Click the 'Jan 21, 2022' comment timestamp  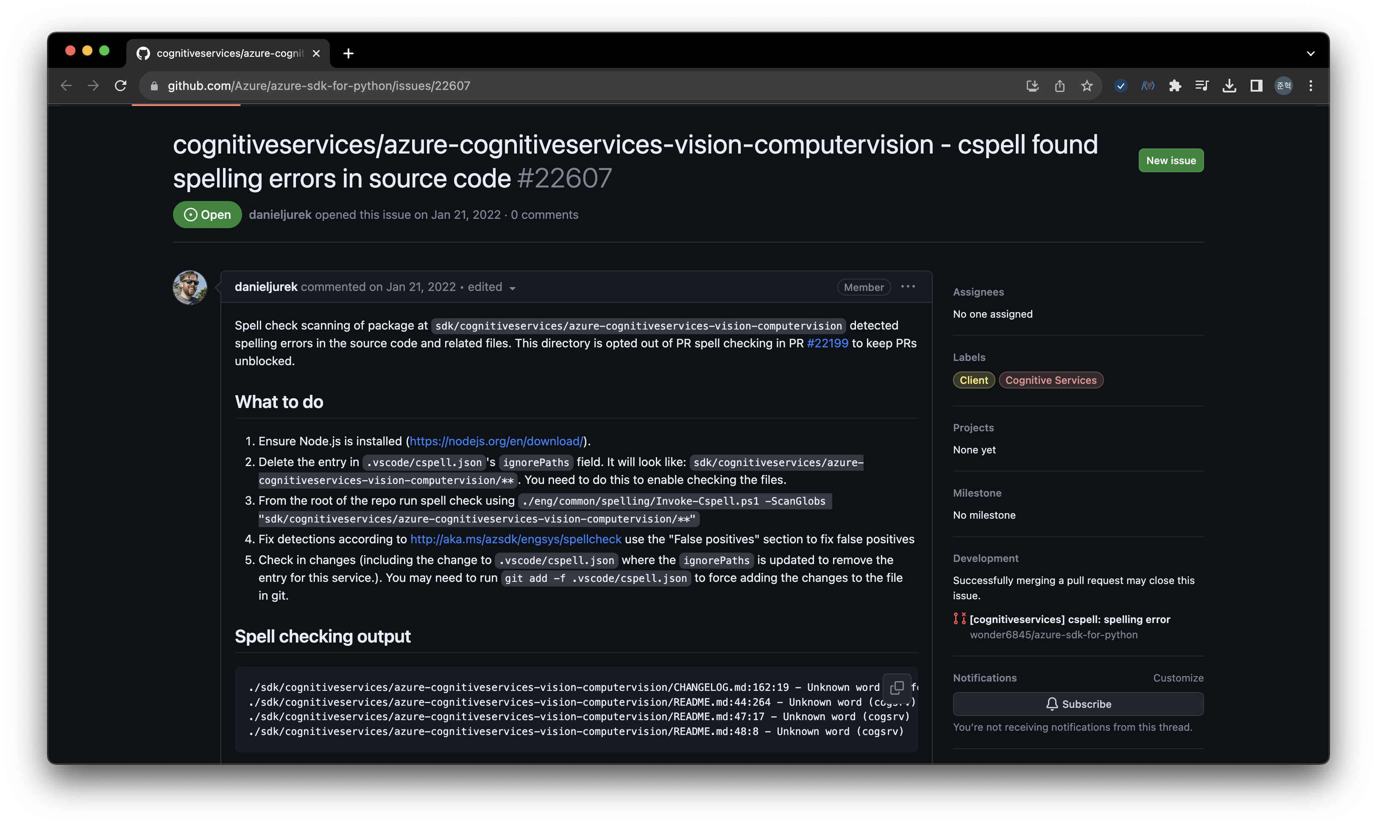tap(421, 287)
